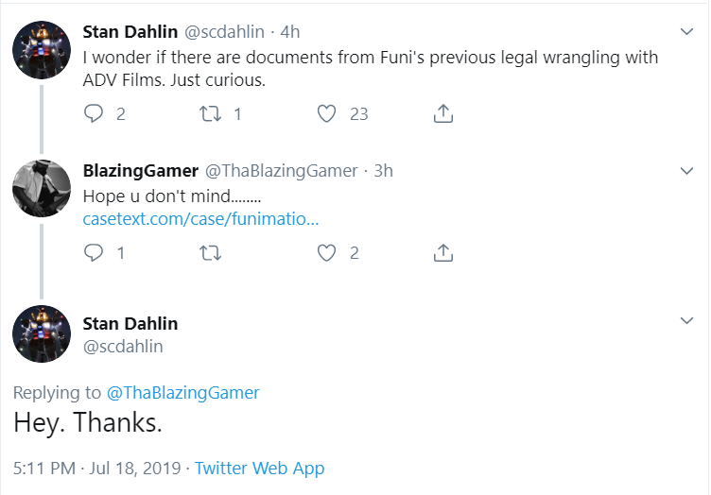711x495 pixels.
Task: Reply to Stan Dahlin's first tweet
Action: [x=94, y=113]
